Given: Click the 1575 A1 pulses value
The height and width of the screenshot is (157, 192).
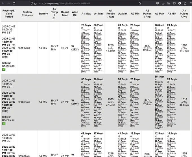Looking at the screenshot, I should point(111,99).
